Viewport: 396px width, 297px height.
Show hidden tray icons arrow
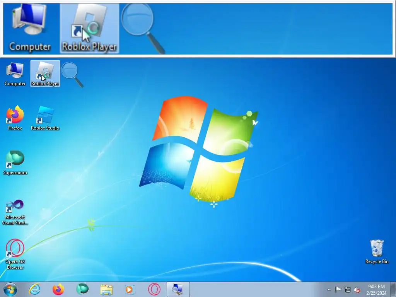point(329,290)
